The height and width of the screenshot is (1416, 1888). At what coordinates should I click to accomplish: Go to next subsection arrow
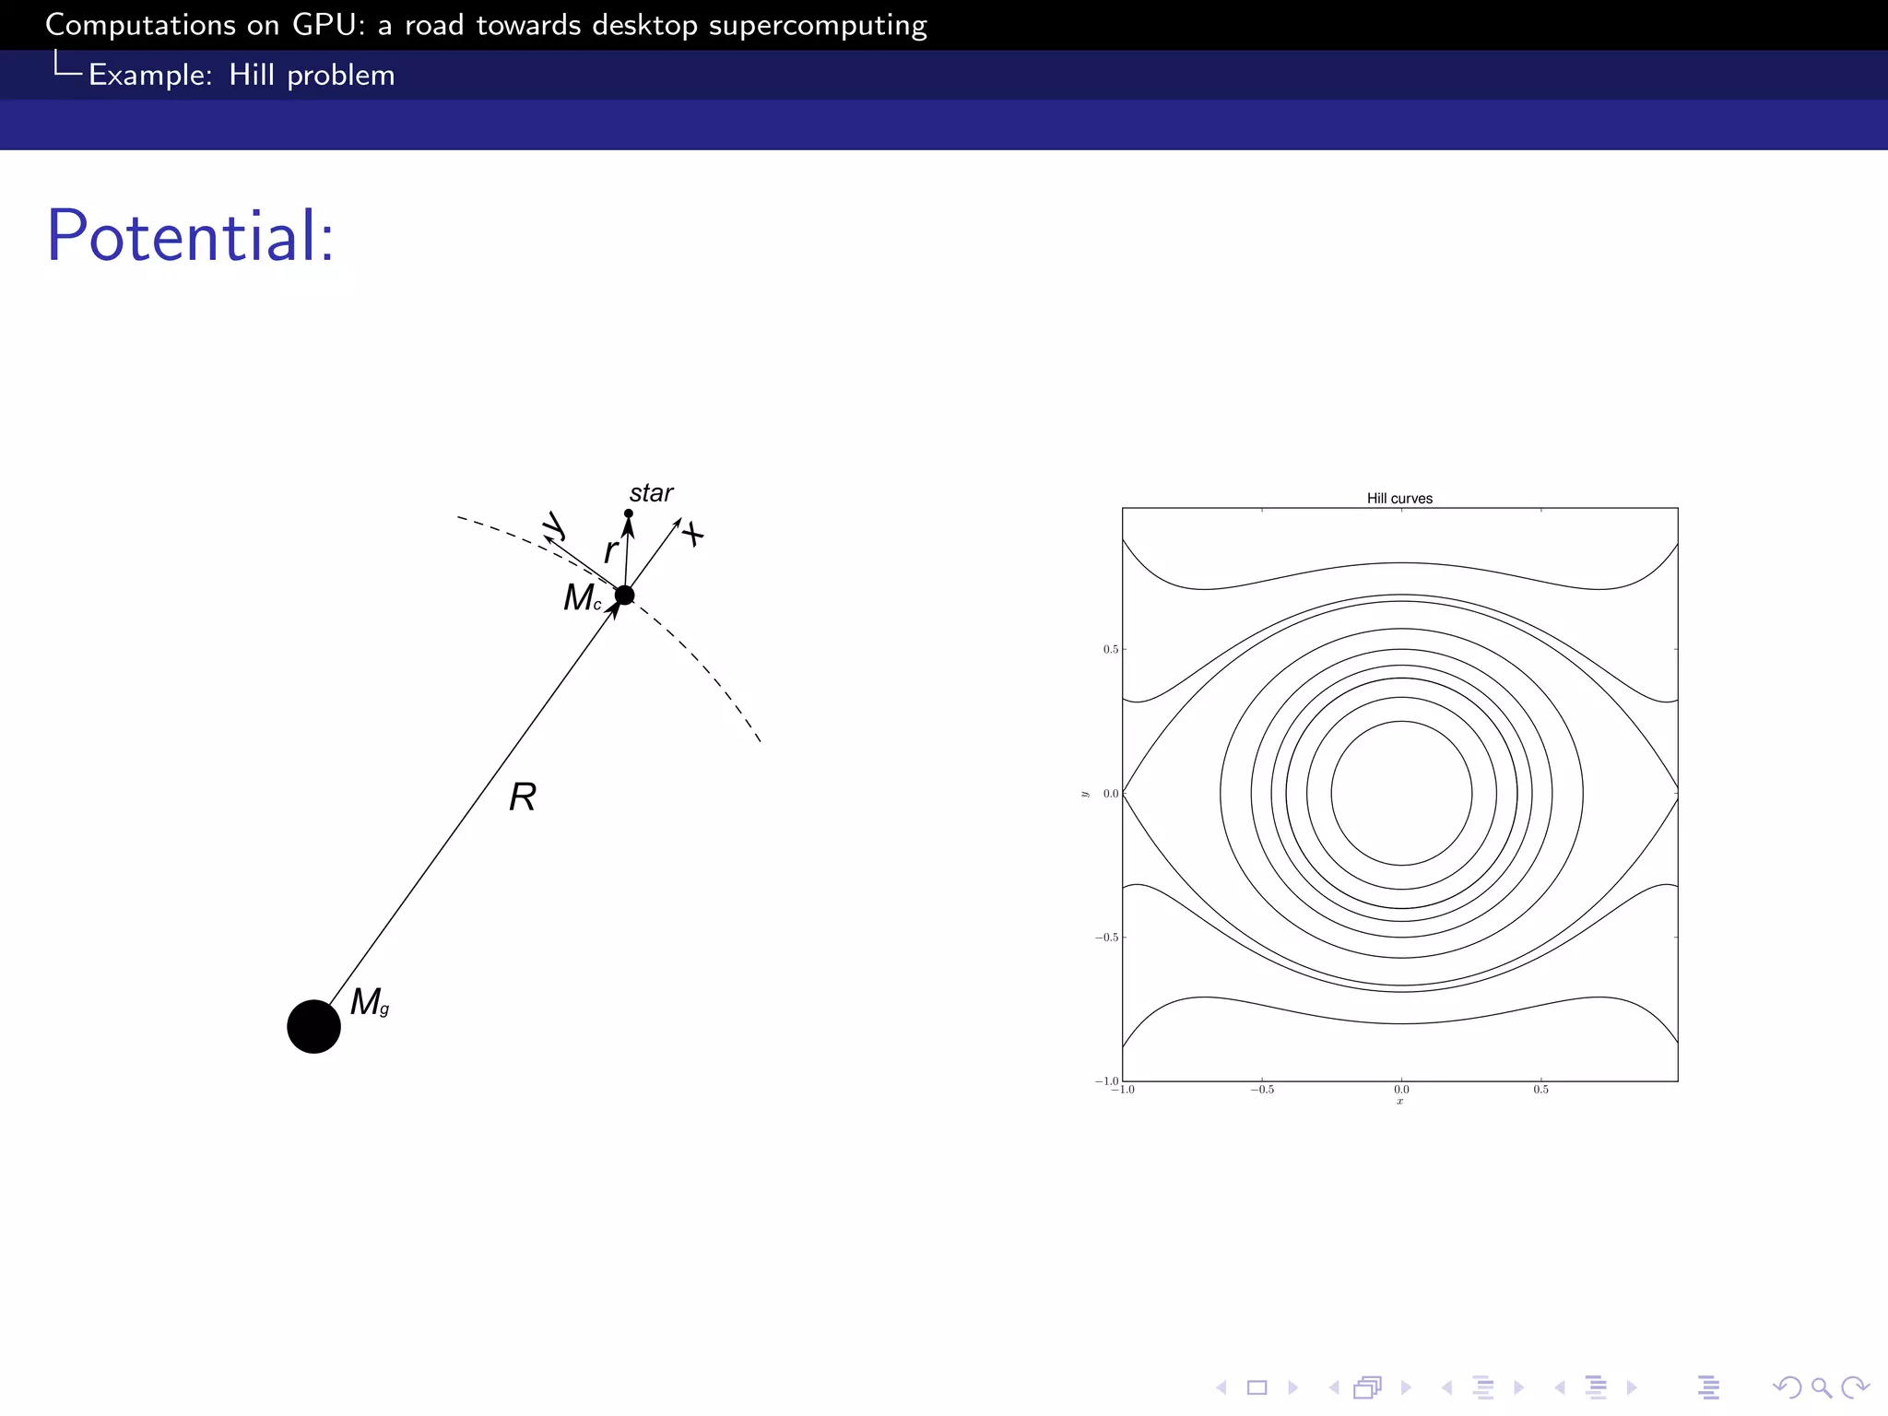coord(1518,1387)
